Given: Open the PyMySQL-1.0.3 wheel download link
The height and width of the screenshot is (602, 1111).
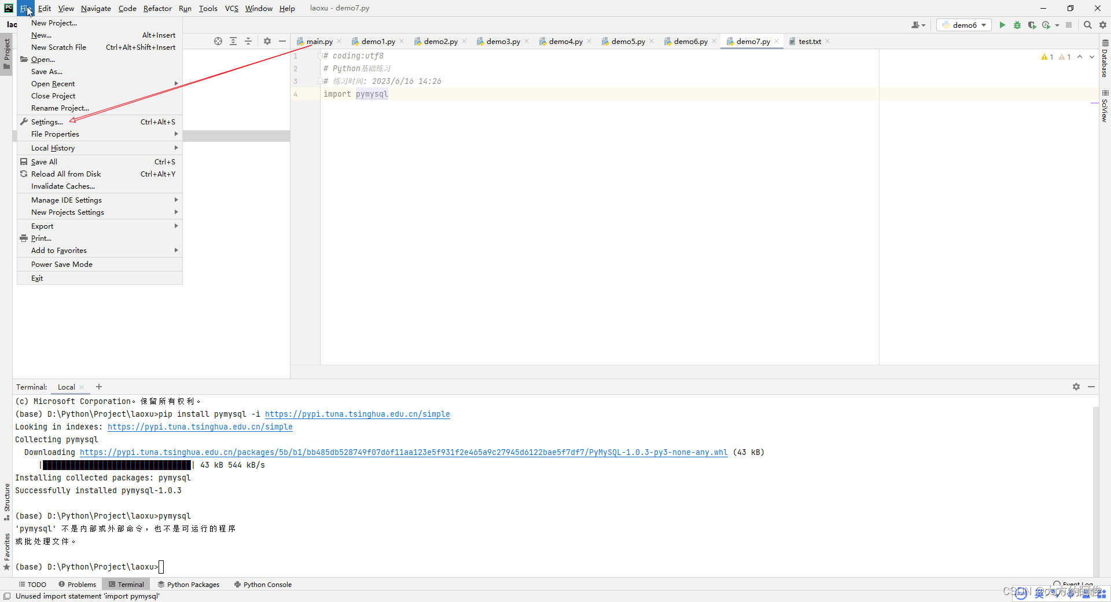Looking at the screenshot, I should point(404,453).
